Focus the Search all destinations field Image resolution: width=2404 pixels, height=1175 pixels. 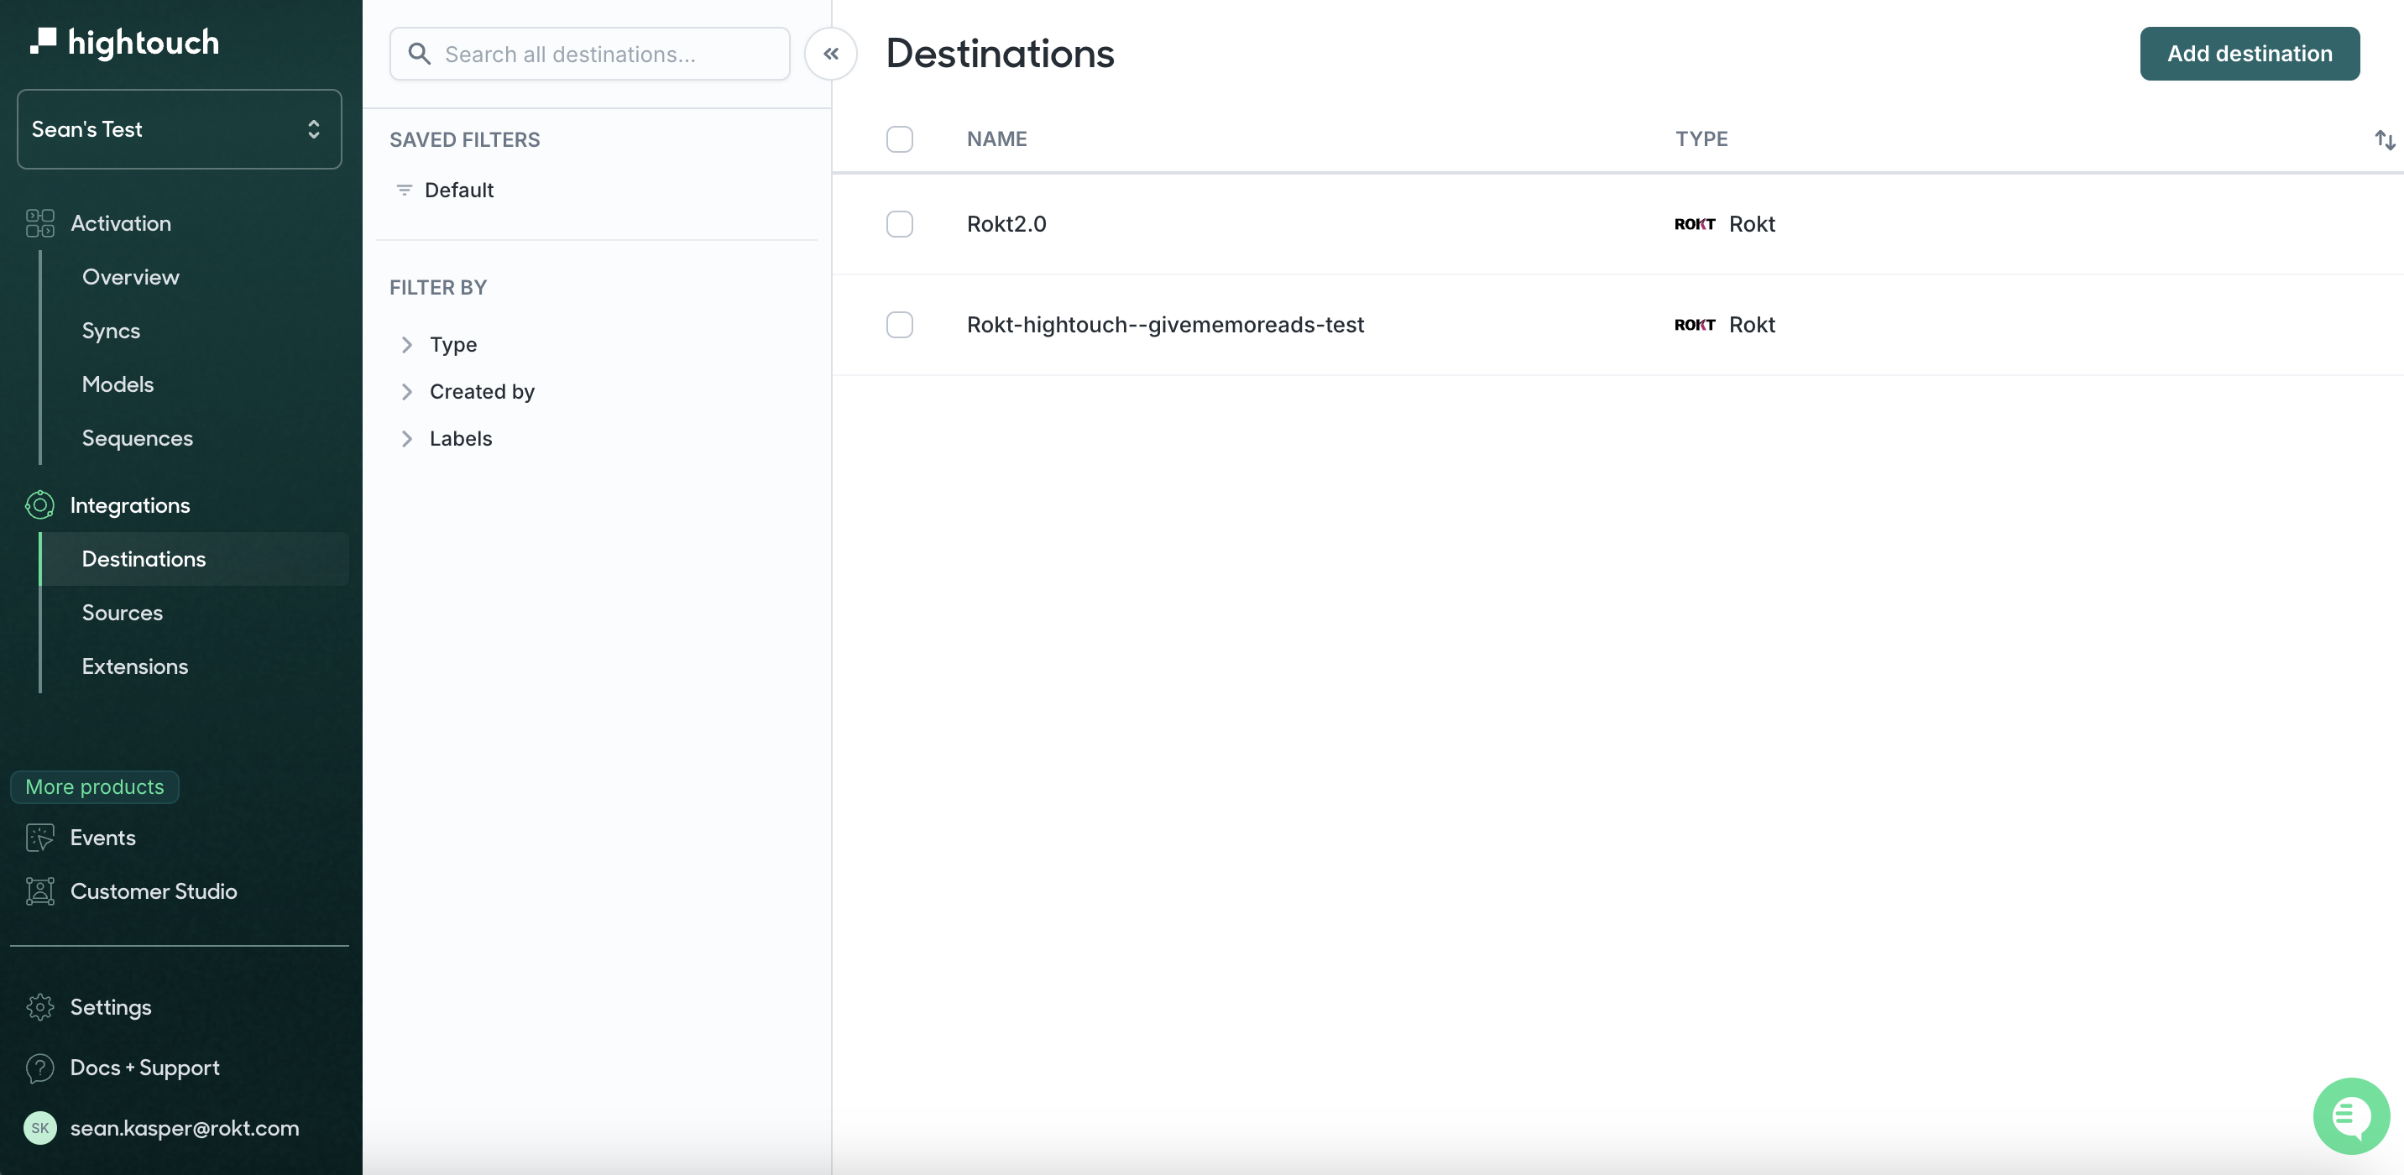coord(590,54)
